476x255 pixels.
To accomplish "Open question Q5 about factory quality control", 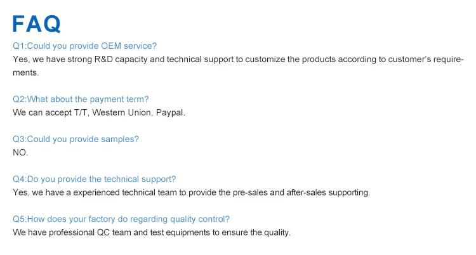I will click(121, 219).
